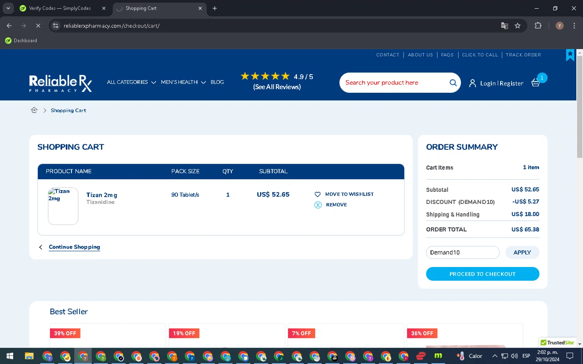Click the browser address bar URL
The image size is (583, 364).
coord(112,26)
